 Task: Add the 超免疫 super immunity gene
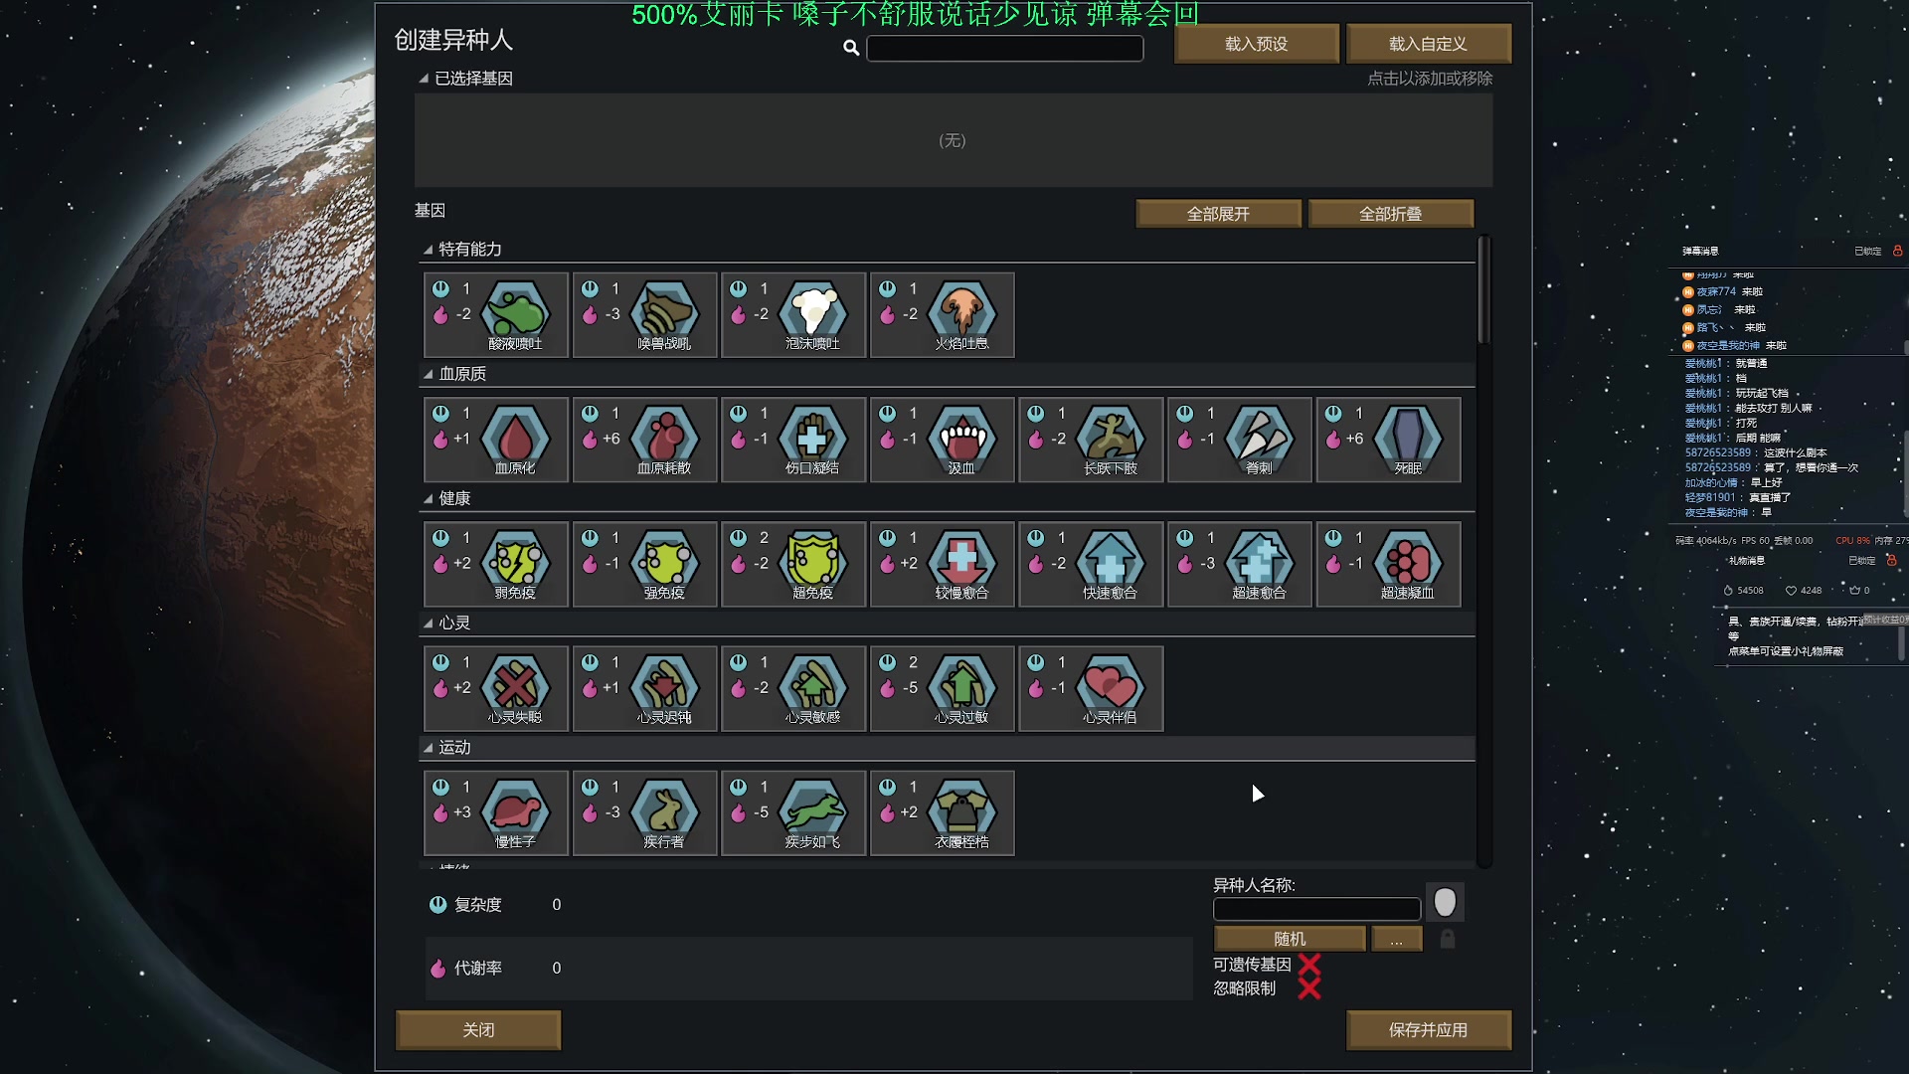(793, 564)
